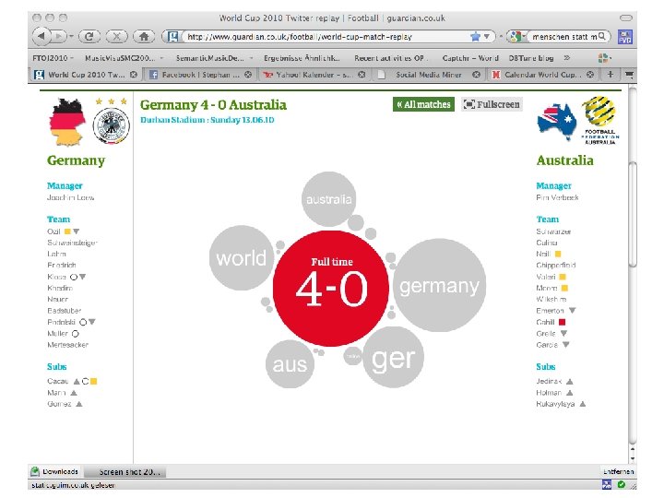This screenshot has width=664, height=498.
Task: Switch to the Facebook | Stephan tab
Action: click(201, 75)
